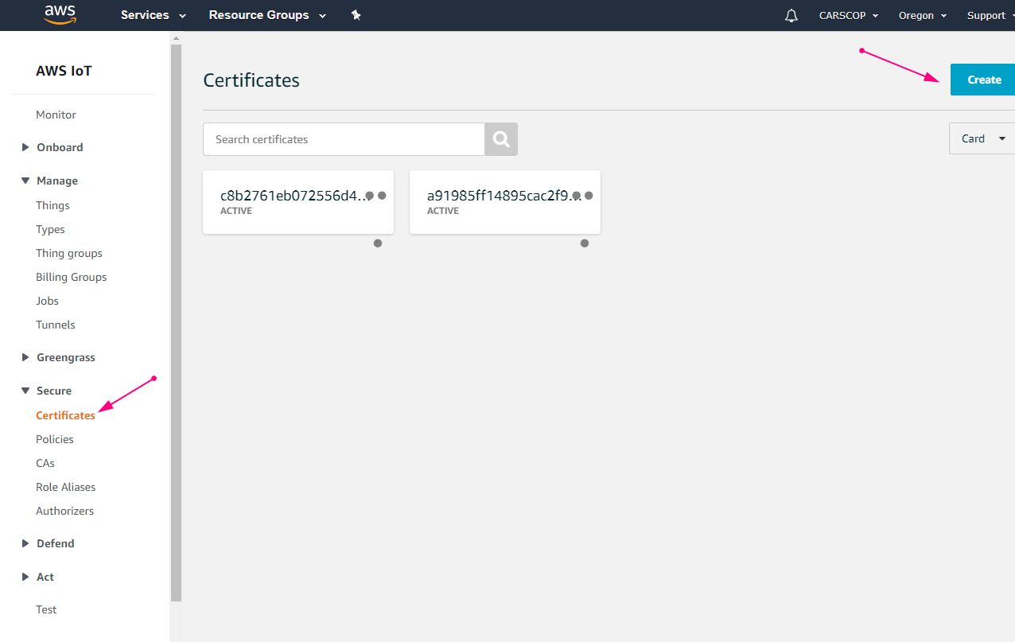Open the AWS logo home link

tap(60, 14)
